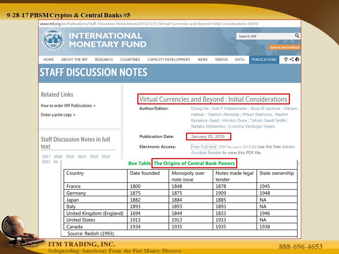Open the ABOUT THE IMF menu

75,60
